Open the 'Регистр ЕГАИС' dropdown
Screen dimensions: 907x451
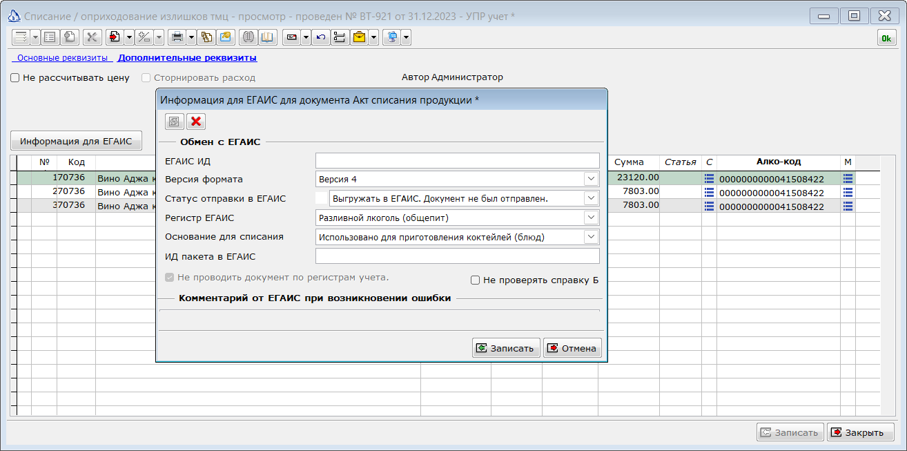coord(591,218)
